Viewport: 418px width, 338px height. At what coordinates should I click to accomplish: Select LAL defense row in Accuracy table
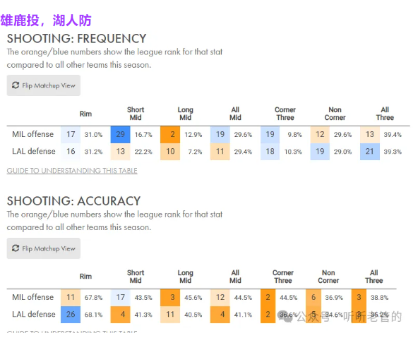pyautogui.click(x=201, y=315)
